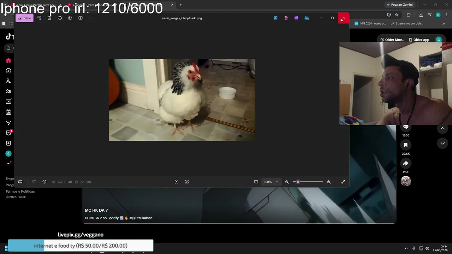Open Chrome extensions puzzle icon
This screenshot has width=452, height=254.
point(409,15)
